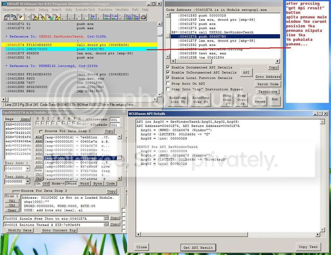
Task: Click the grayed push-window icon beside flashlight
Action: pos(28,17)
